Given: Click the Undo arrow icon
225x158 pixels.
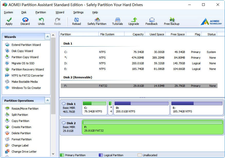Looking at the screenshot, I should click(41, 20).
